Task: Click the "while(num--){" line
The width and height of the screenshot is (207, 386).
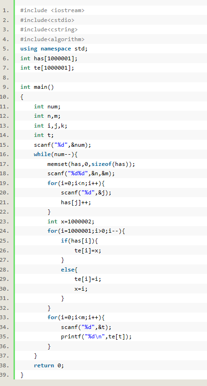Action: pyautogui.click(x=56, y=154)
